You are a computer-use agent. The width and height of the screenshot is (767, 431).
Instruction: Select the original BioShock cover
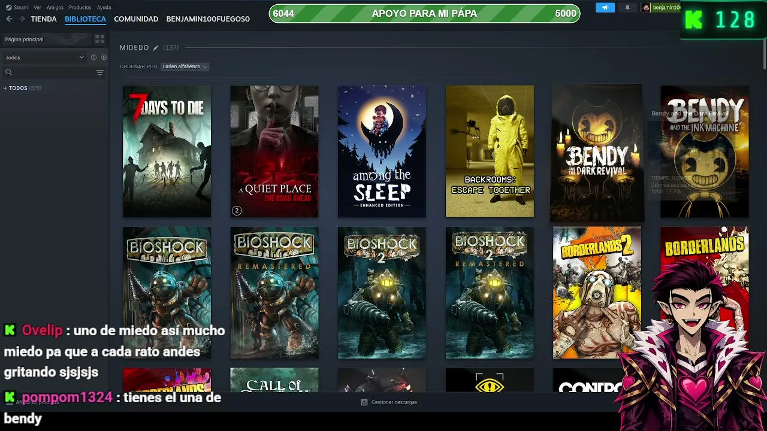167,293
